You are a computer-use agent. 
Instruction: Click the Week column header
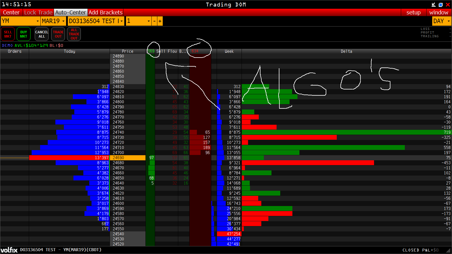[x=229, y=51]
